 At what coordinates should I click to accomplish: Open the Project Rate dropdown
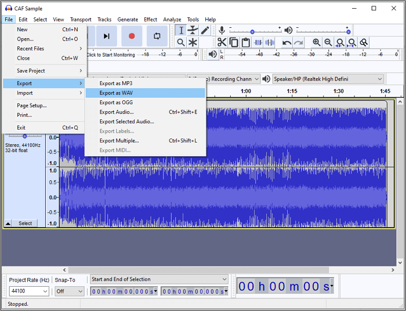(45, 291)
